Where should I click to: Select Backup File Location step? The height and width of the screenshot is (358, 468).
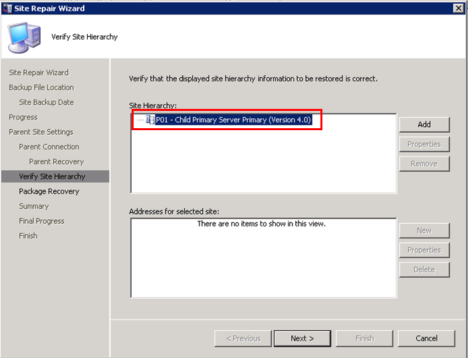tap(41, 88)
